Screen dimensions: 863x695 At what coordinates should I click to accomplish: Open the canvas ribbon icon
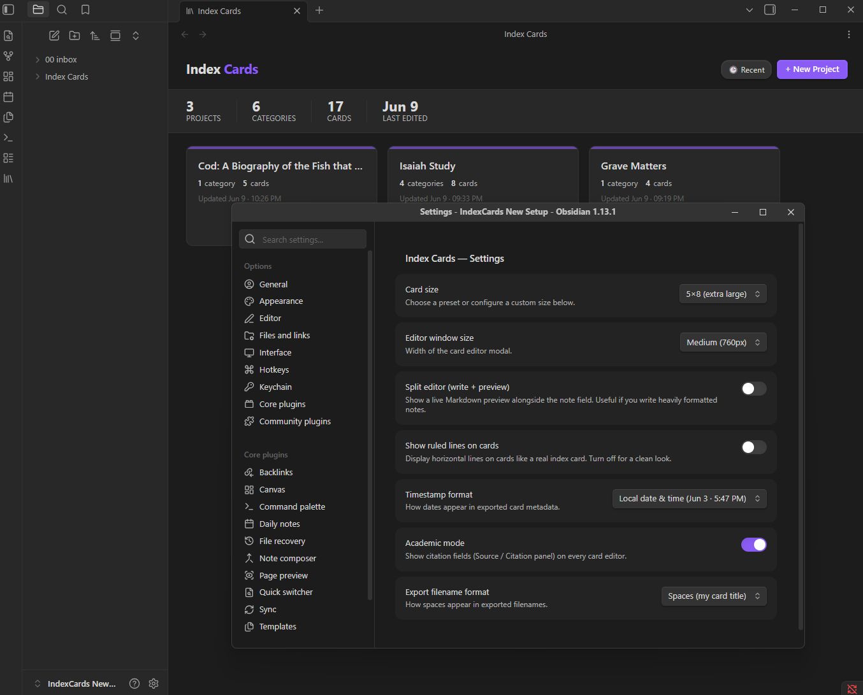[x=8, y=76]
